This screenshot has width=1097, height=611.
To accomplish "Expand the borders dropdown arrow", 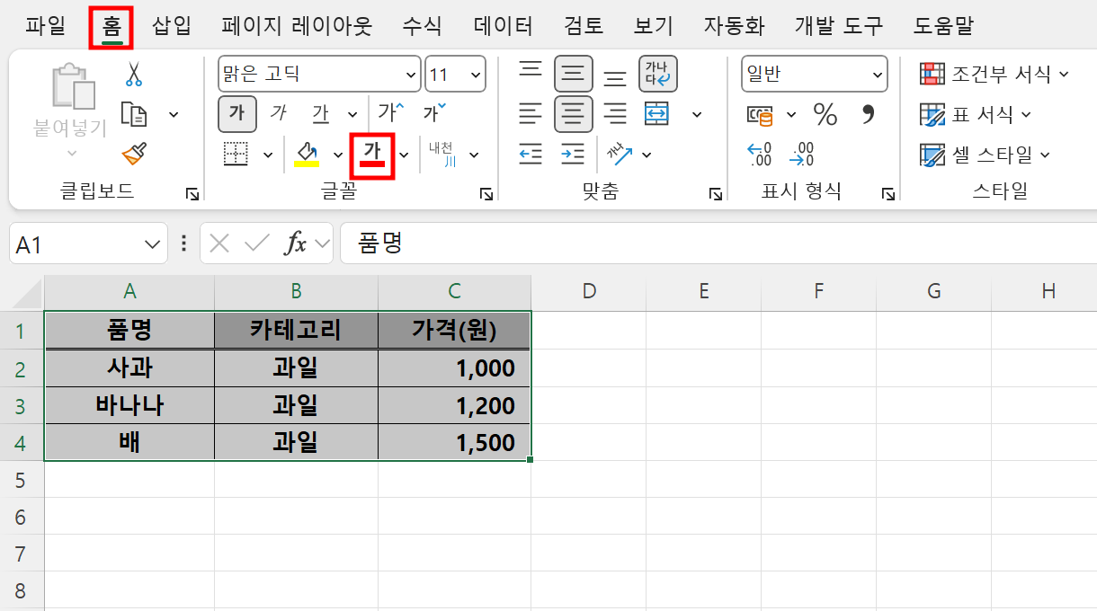I will pyautogui.click(x=267, y=155).
